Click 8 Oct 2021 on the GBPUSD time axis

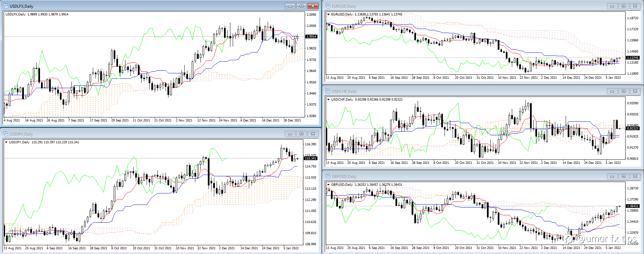441,248
